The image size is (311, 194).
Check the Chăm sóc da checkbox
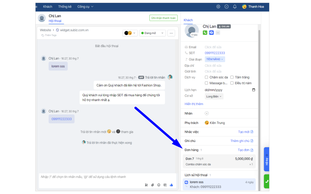coord(206,78)
